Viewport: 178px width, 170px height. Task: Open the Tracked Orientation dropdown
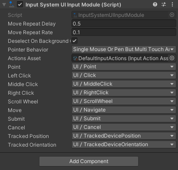tap(124, 144)
